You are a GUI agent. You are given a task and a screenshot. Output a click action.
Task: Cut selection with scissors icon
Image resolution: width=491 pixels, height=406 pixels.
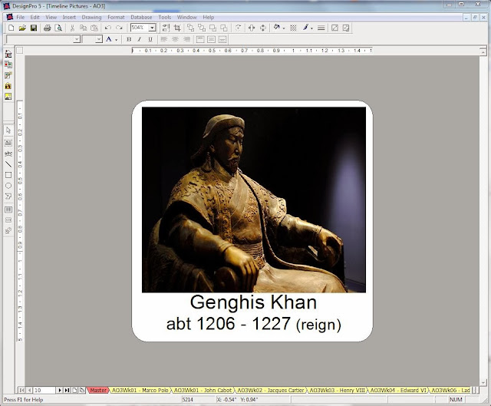pyautogui.click(x=72, y=28)
